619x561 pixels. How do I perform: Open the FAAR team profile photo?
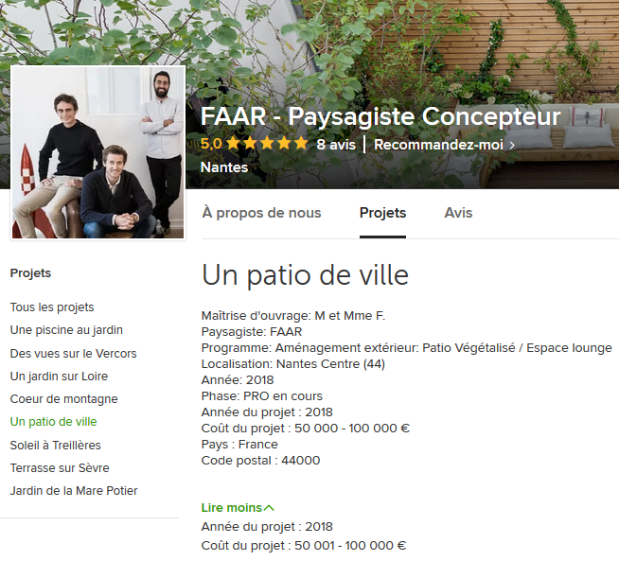point(97,152)
